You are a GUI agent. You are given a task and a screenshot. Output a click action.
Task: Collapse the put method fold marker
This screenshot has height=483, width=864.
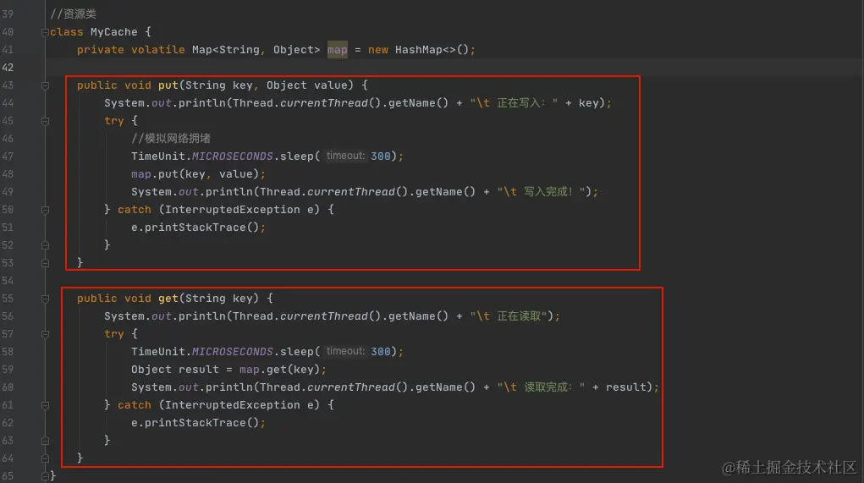(x=45, y=85)
